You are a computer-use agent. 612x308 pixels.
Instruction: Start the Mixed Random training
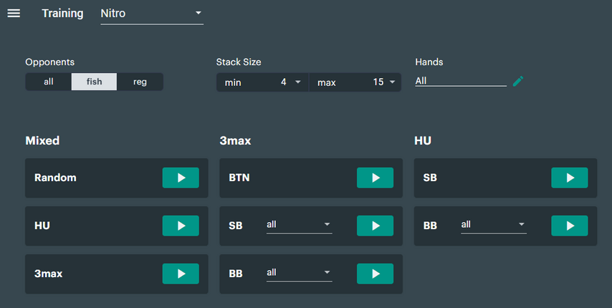coord(181,178)
